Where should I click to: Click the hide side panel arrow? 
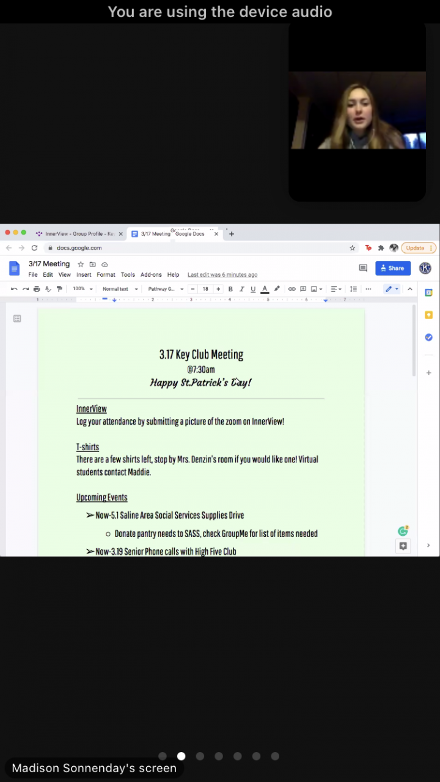click(x=428, y=546)
